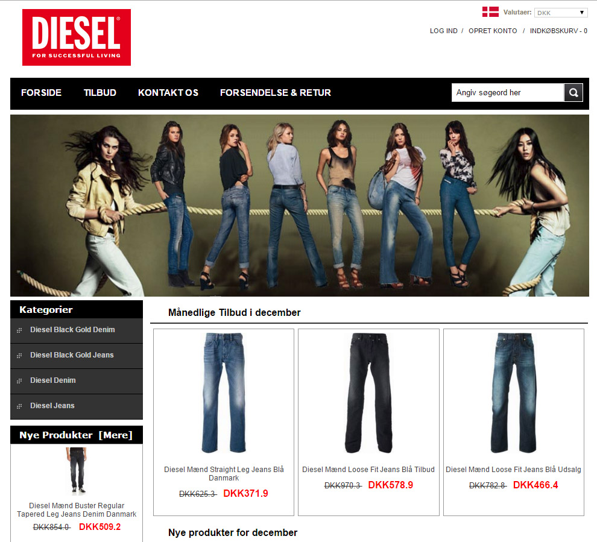Click the Diesel logo
The width and height of the screenshot is (597, 542).
[x=77, y=37]
